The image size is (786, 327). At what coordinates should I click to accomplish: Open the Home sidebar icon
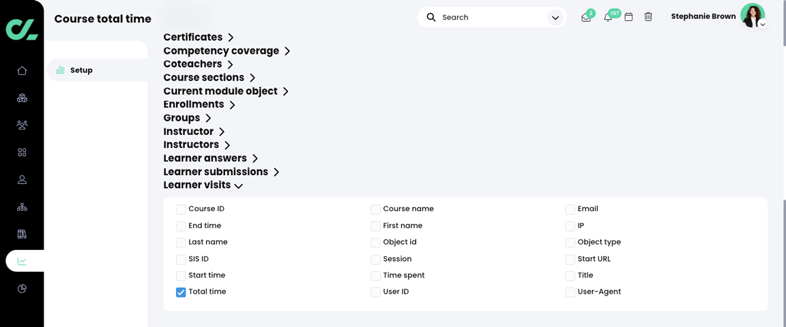[x=22, y=71]
